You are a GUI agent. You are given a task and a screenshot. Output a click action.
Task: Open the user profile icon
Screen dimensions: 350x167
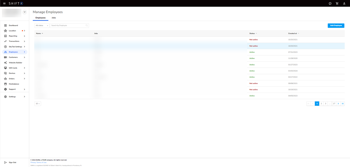click(344, 3)
